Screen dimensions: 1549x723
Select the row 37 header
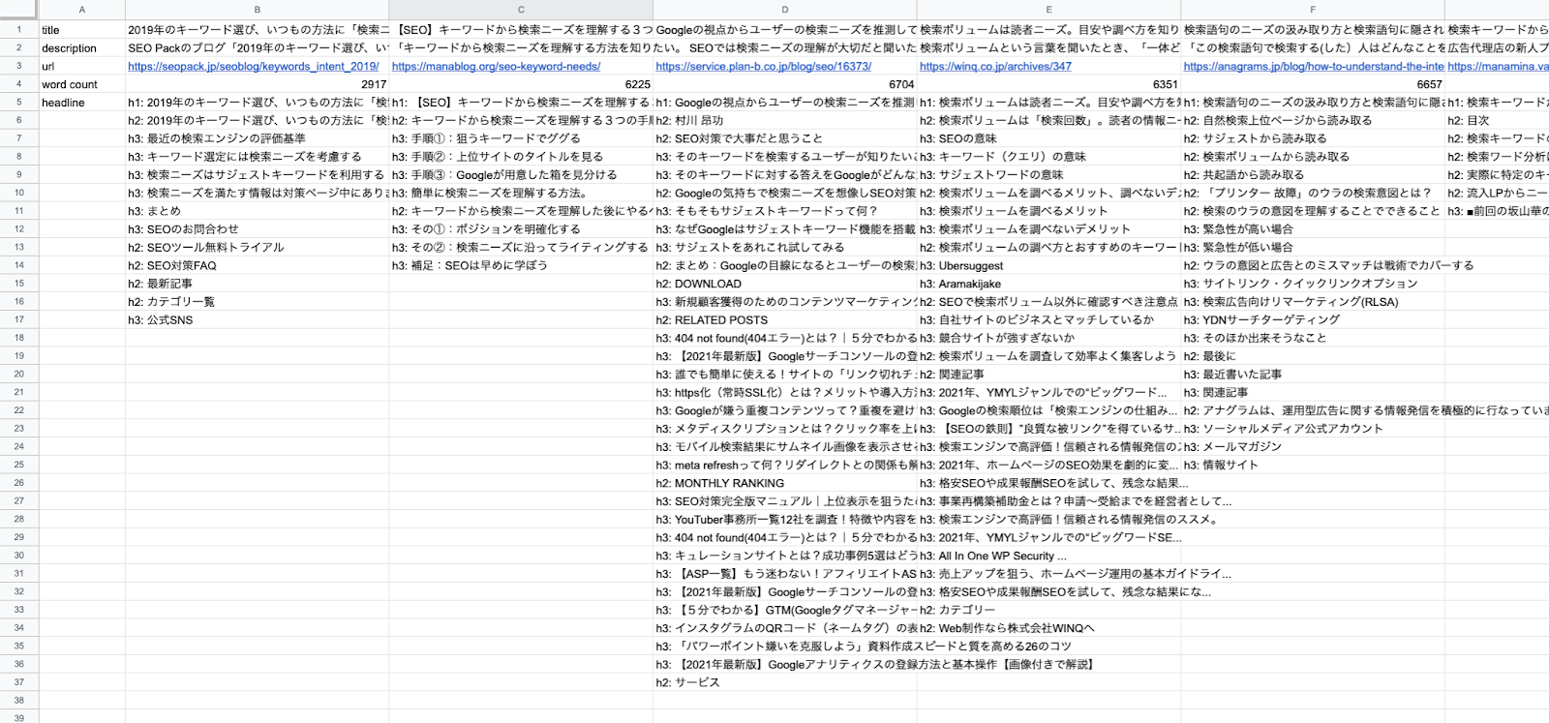click(x=19, y=681)
